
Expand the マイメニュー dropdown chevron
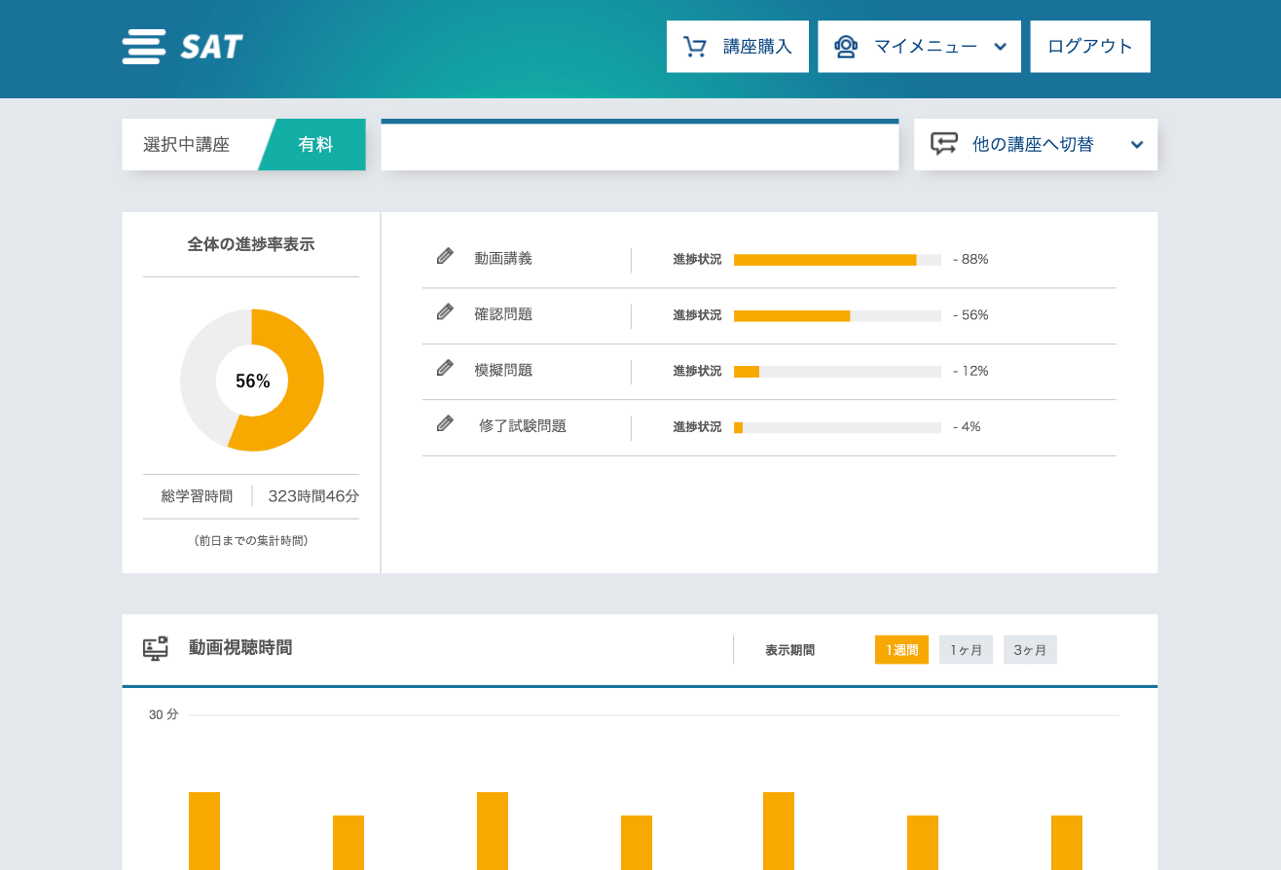(x=1000, y=47)
